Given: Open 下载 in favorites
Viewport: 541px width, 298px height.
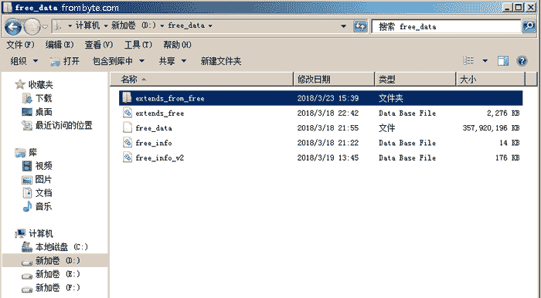Looking at the screenshot, I should [43, 98].
